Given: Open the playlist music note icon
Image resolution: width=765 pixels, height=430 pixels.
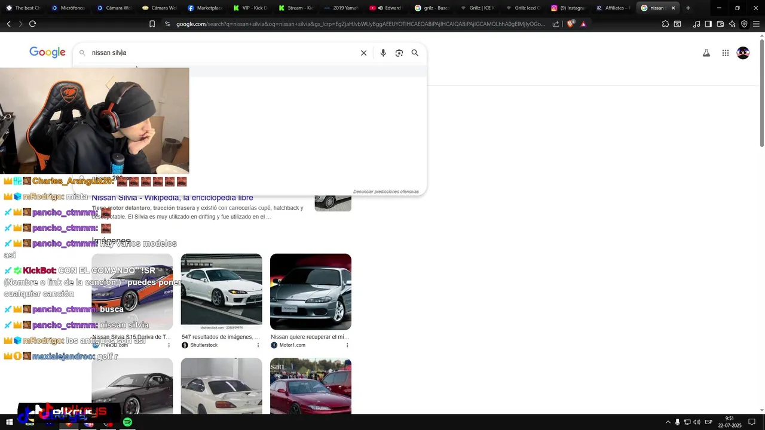Looking at the screenshot, I should [696, 24].
